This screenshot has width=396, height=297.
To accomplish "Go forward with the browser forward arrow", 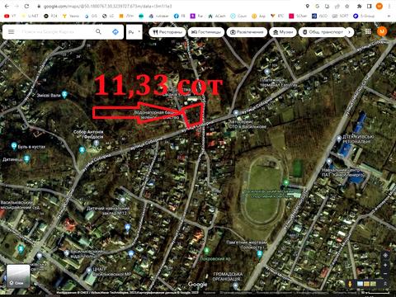I will pos(16,6).
